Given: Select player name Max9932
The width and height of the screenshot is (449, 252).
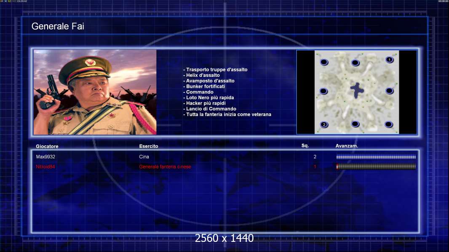Looking at the screenshot, I should [45, 157].
